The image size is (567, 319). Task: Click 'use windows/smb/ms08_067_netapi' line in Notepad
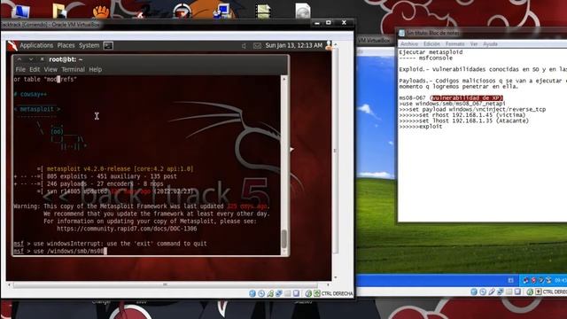(x=453, y=104)
